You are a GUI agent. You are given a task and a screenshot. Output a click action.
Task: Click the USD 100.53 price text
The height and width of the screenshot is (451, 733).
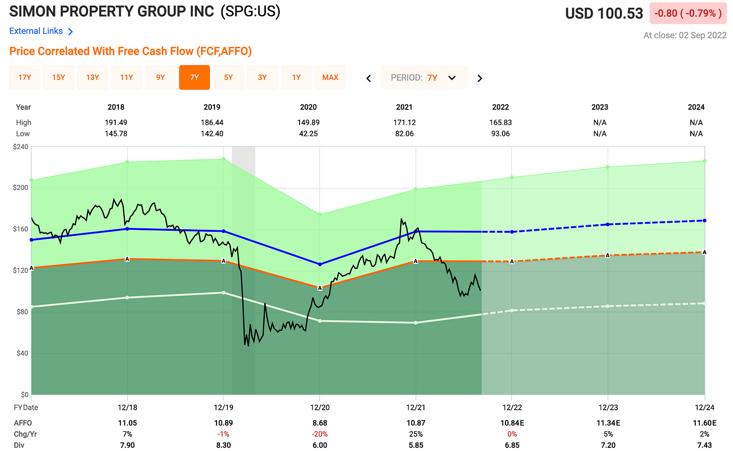(604, 14)
